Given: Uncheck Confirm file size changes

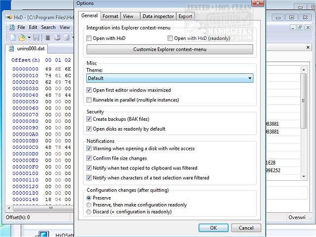Looking at the screenshot, I should coord(89,158).
